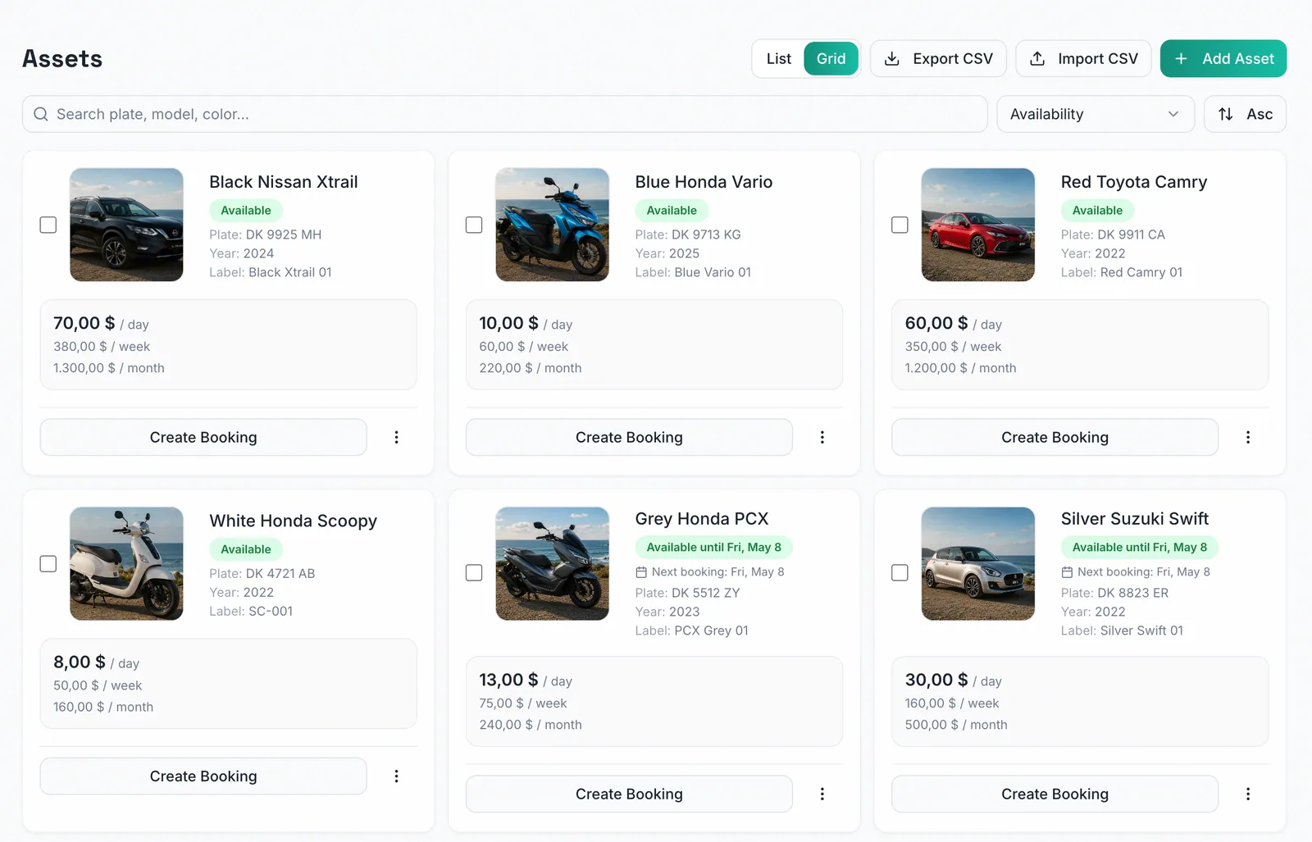Click the 13,00 $ / day price

pyautogui.click(x=526, y=680)
